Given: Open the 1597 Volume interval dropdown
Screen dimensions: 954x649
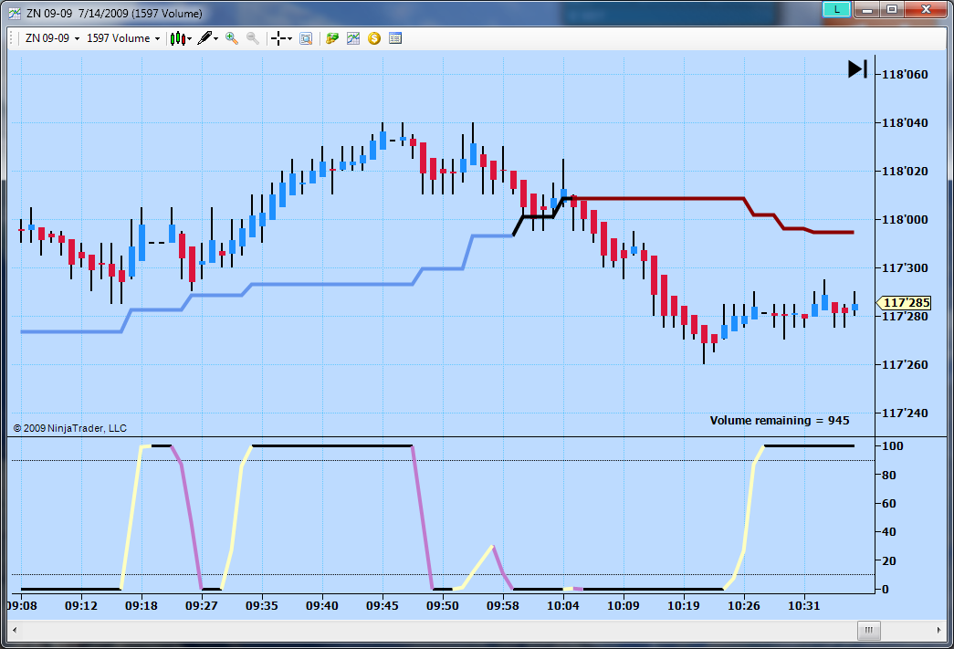Looking at the screenshot, I should pyautogui.click(x=123, y=38).
